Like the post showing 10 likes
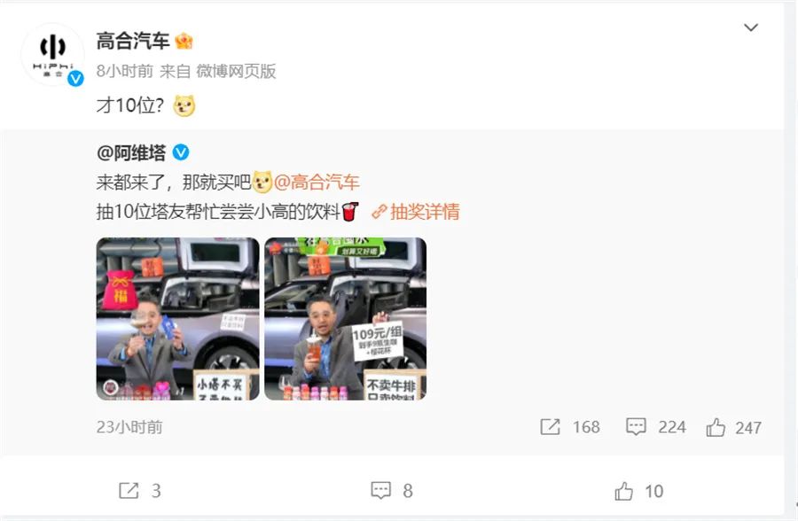This screenshot has width=798, height=521. tap(623, 492)
